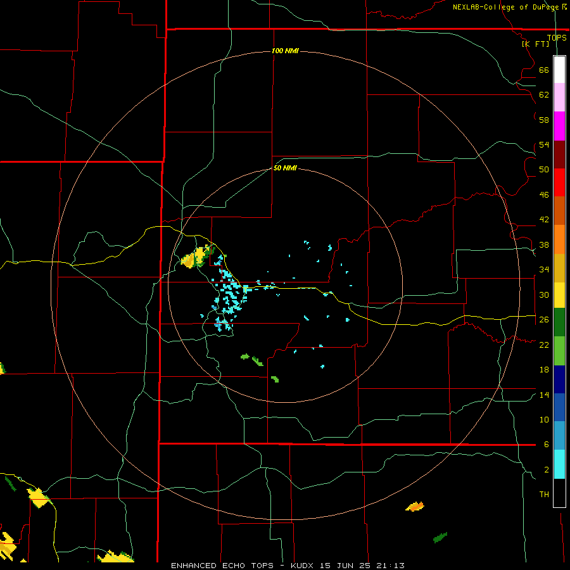Viewport: 570px width, 570px height.
Task: Click the yellow-green storm cell inside 50 NMI ring
Action: (198, 256)
